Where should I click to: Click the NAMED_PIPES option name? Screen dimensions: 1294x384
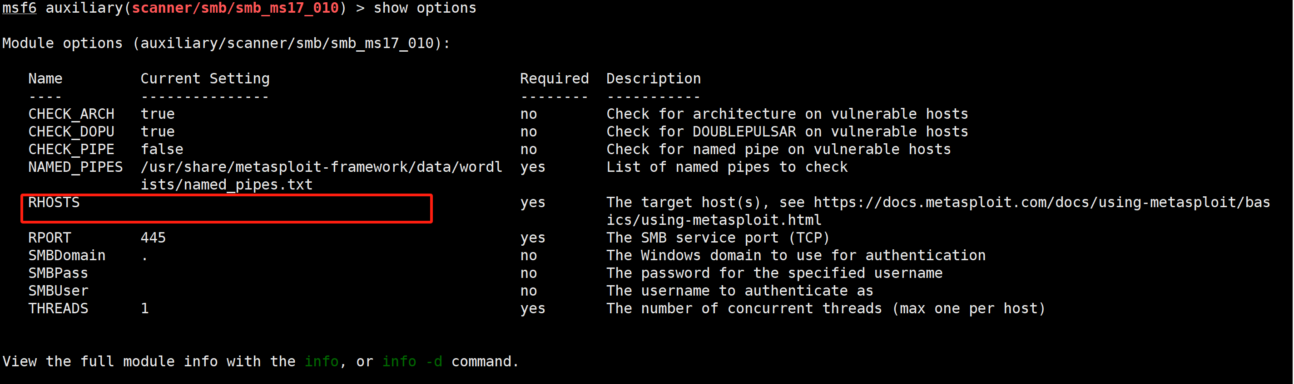coord(75,167)
